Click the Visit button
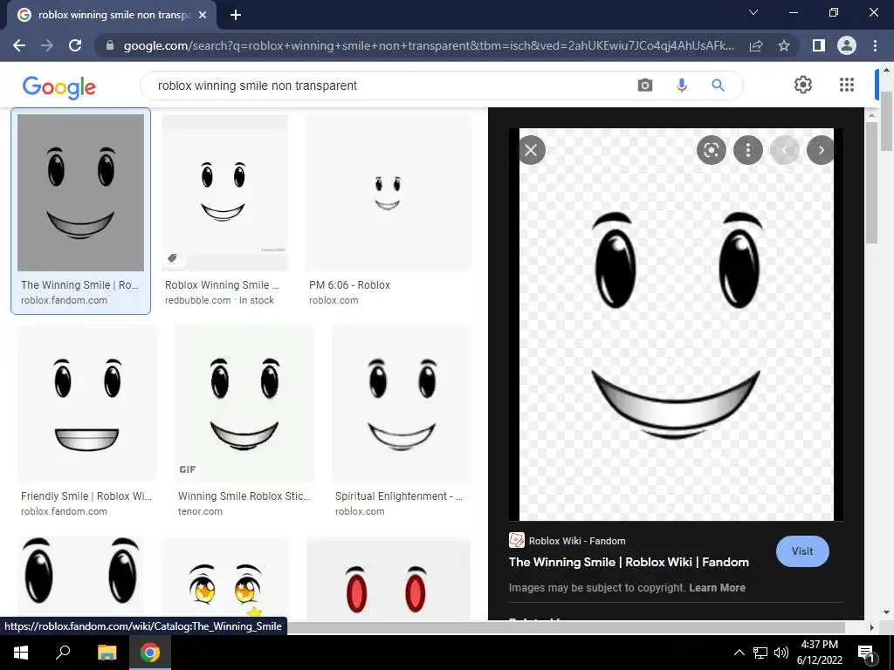The image size is (894, 670). pos(802,551)
